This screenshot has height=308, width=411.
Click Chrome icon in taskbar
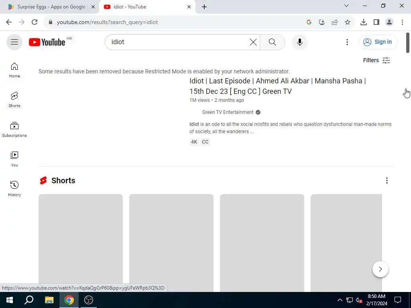[x=69, y=300]
